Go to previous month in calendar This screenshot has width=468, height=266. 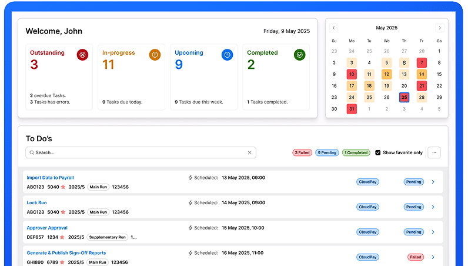334,28
